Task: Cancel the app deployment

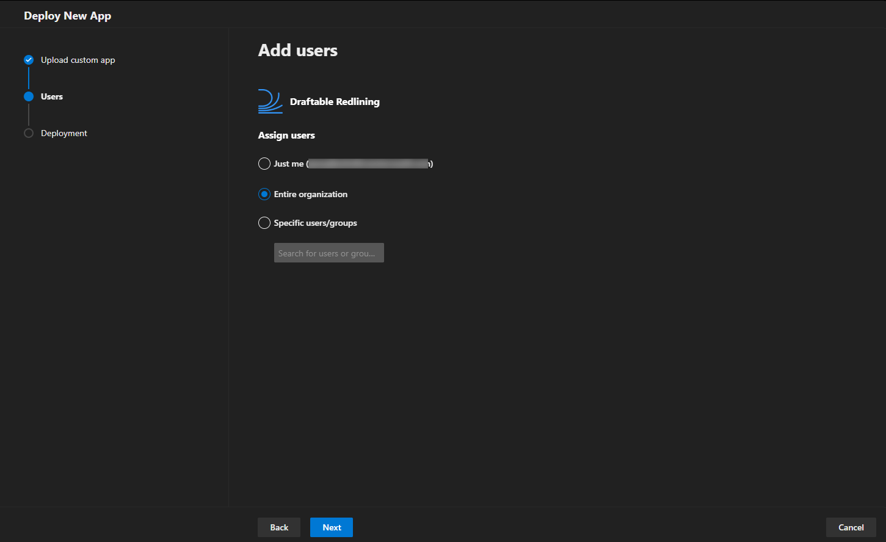Action: click(851, 527)
